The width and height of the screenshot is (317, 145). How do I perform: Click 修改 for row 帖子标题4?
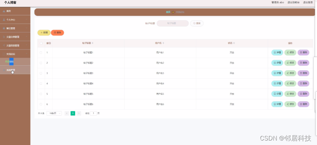[290, 84]
